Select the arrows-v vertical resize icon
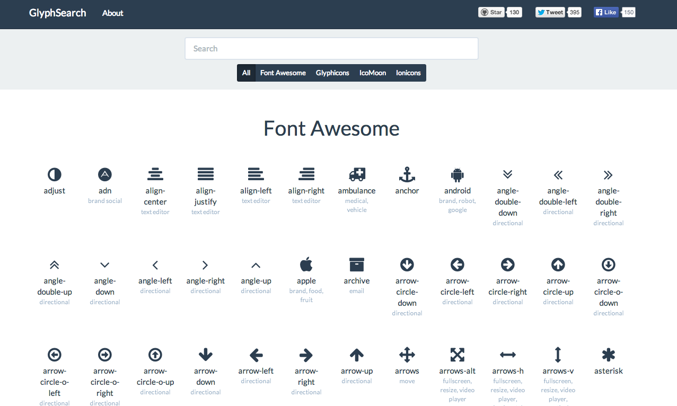This screenshot has height=406, width=677. pyautogui.click(x=558, y=355)
